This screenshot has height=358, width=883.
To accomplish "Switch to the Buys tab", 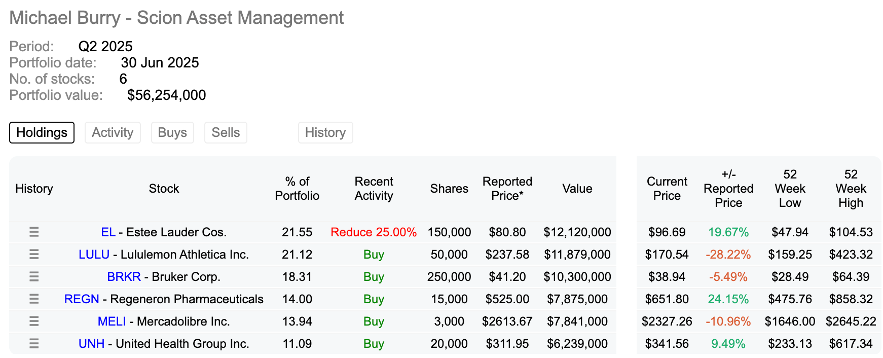I will 172,132.
